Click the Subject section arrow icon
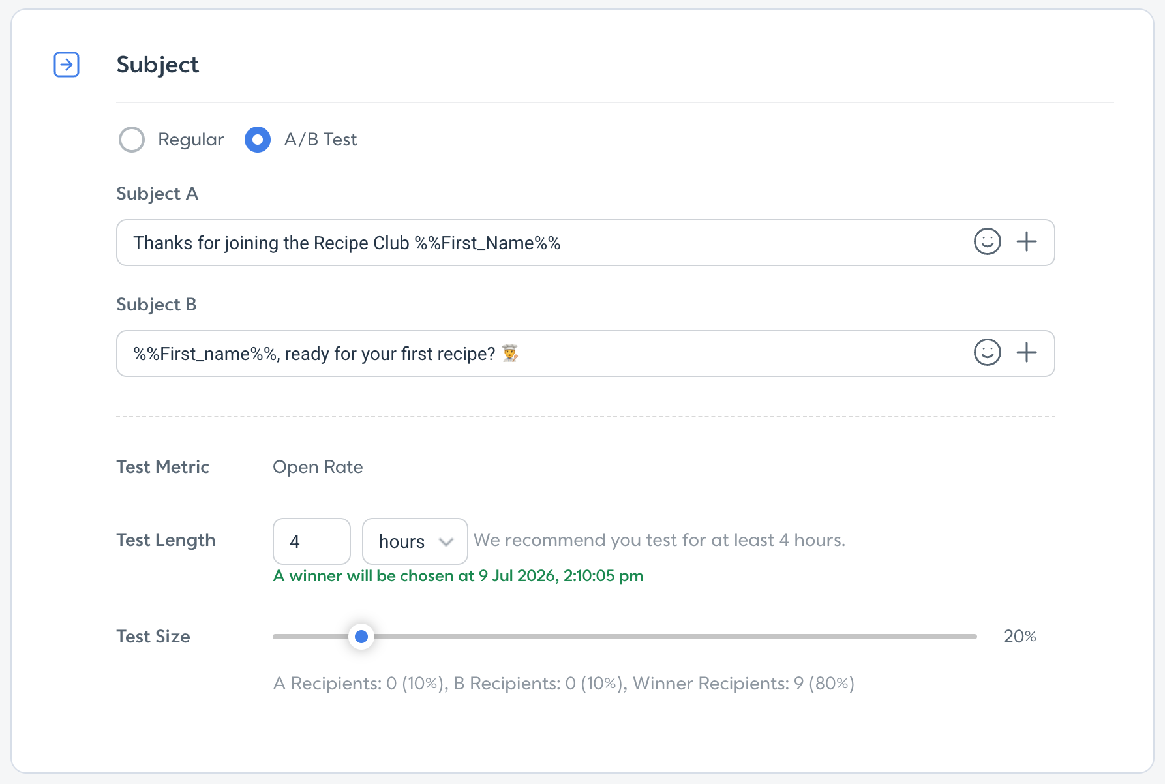Viewport: 1165px width, 784px height. tap(67, 65)
